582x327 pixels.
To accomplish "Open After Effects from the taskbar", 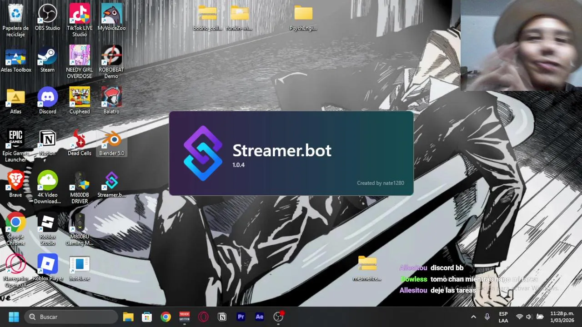I will [x=260, y=317].
